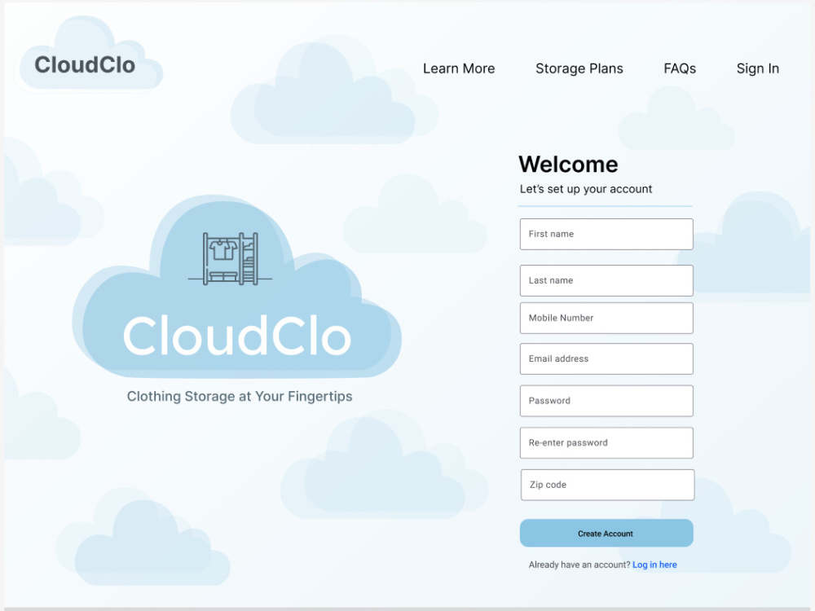The image size is (815, 611).
Task: Click the Password input box
Action: click(x=606, y=401)
